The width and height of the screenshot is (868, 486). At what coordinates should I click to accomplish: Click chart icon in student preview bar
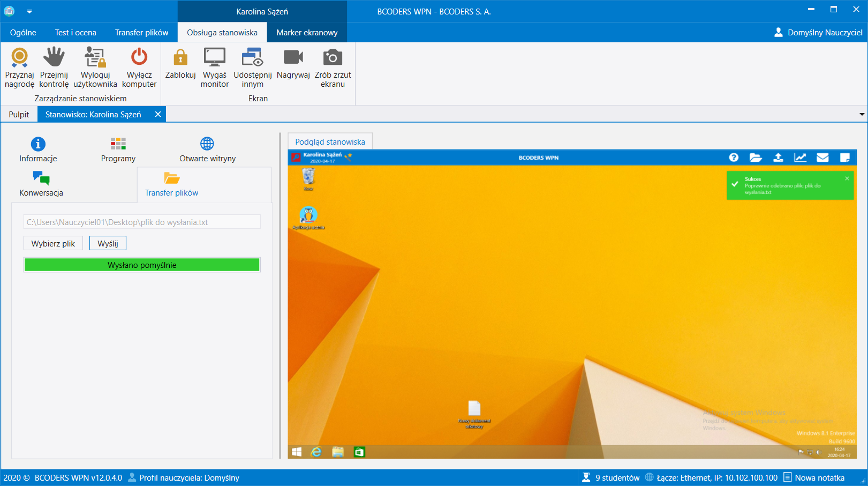[800, 158]
